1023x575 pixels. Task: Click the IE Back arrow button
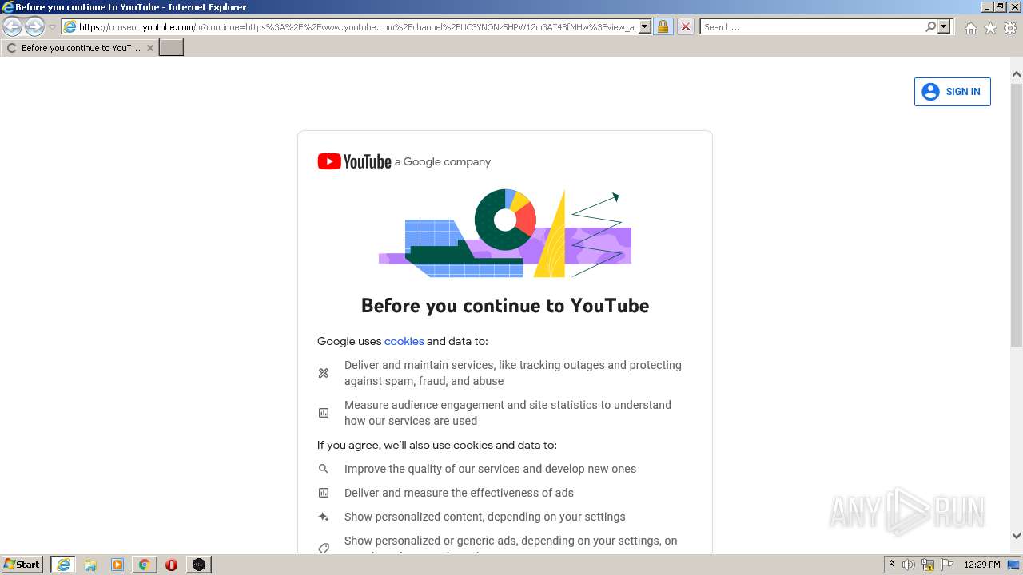(13, 27)
